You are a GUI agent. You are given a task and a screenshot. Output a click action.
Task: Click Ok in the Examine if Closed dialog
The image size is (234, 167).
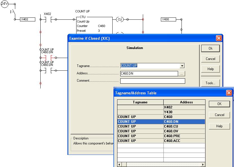point(210,48)
